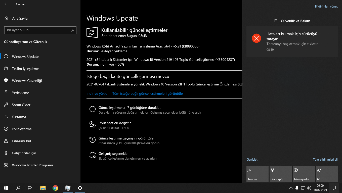Viewport: 342px width, 193px height.
Task: Click the Settings gear on the taskbar
Action: [x=80, y=188]
